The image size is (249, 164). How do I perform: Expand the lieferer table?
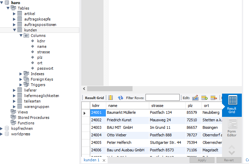tap(14, 90)
